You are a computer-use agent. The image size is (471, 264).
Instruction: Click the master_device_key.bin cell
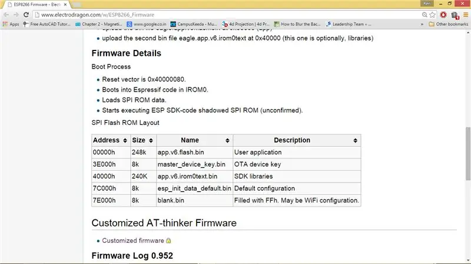[195, 164]
